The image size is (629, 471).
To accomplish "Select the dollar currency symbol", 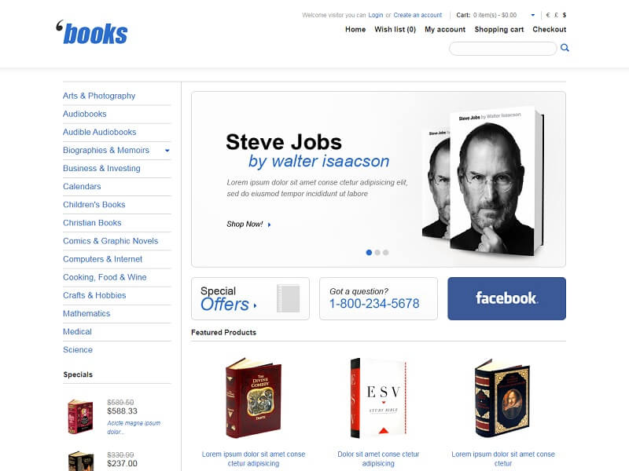I will point(565,15).
